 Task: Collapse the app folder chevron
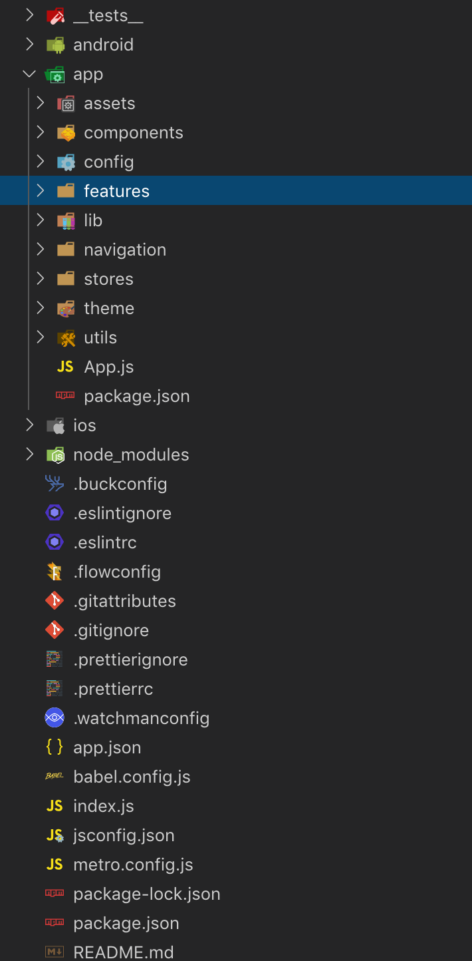(x=29, y=74)
